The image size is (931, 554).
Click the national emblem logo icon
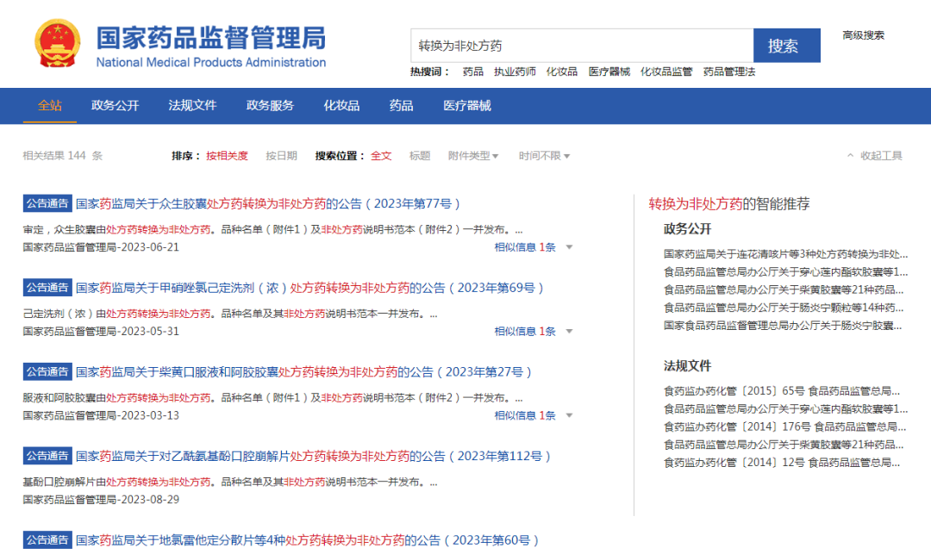(x=57, y=43)
